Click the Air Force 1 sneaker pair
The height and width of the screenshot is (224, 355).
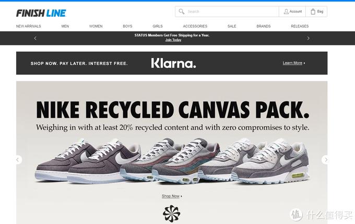coord(87,161)
